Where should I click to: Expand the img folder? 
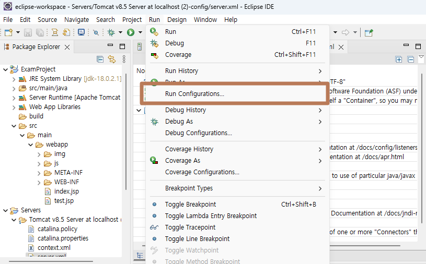(x=39, y=154)
